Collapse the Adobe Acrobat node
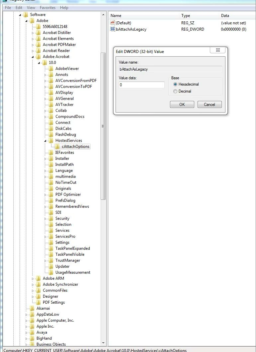Screen dimensions: 256x352 coord(33,57)
